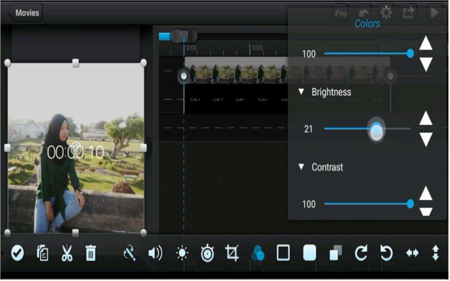The height and width of the screenshot is (281, 450).
Task: Confirm edits with the checkmark icon
Action: 17,253
